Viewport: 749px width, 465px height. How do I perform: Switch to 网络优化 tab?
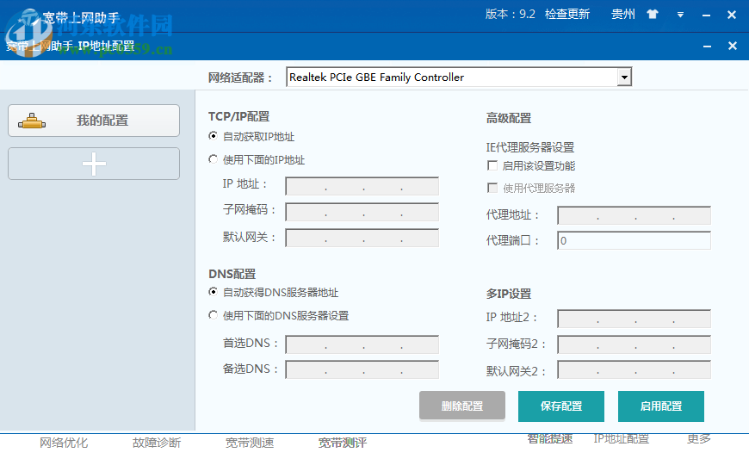click(64, 443)
